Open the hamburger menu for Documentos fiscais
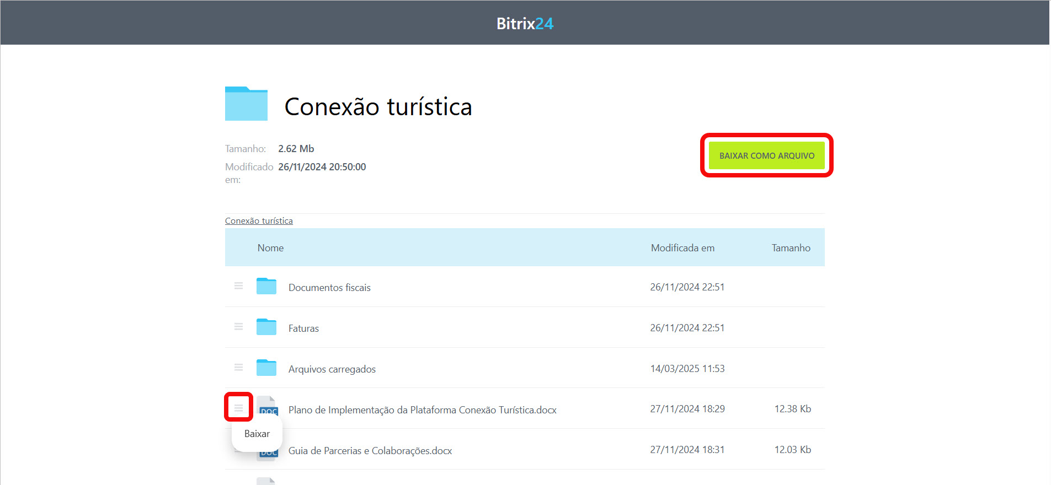The height and width of the screenshot is (485, 1051). click(238, 286)
